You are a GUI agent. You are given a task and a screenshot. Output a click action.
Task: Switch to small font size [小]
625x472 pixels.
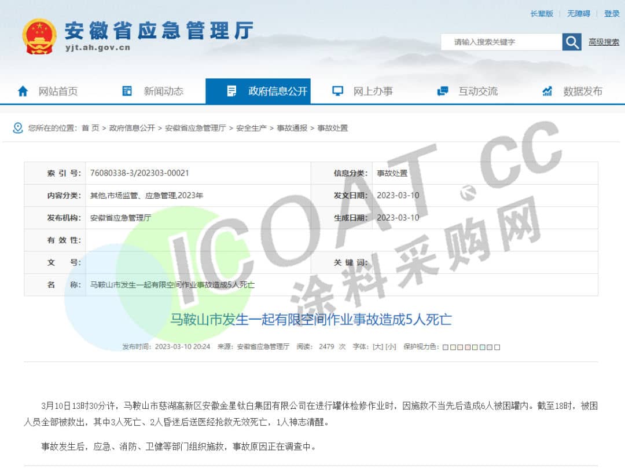[x=391, y=346]
